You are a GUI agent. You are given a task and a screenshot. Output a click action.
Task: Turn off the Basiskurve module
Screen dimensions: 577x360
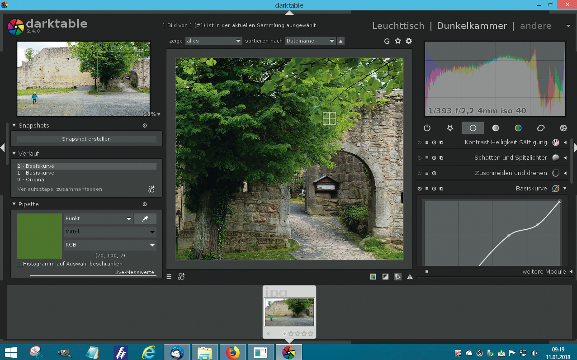point(420,189)
